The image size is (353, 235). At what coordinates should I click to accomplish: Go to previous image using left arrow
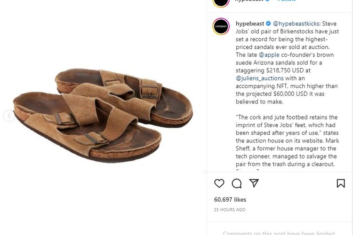point(9,116)
